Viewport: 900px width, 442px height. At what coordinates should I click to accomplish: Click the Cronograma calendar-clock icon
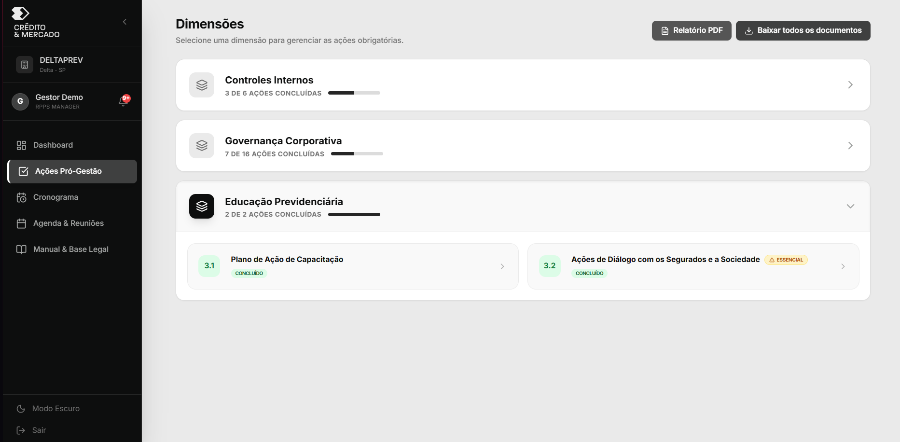tap(21, 197)
